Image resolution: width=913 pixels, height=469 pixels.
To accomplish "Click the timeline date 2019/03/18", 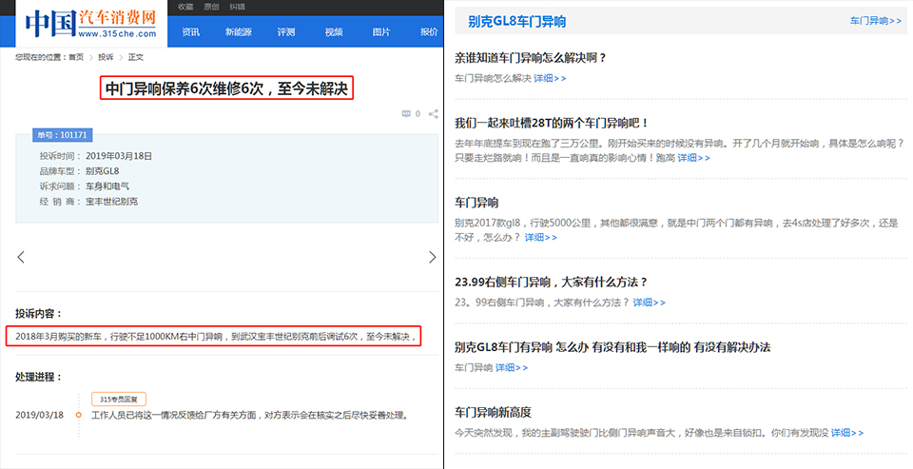I will (x=40, y=416).
